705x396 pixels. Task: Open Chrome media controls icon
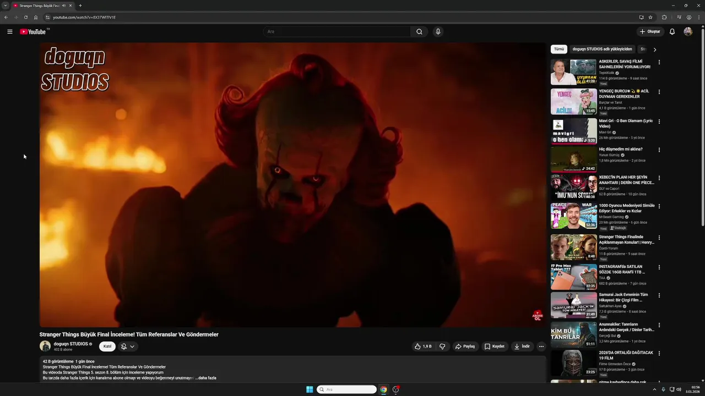tap(679, 17)
